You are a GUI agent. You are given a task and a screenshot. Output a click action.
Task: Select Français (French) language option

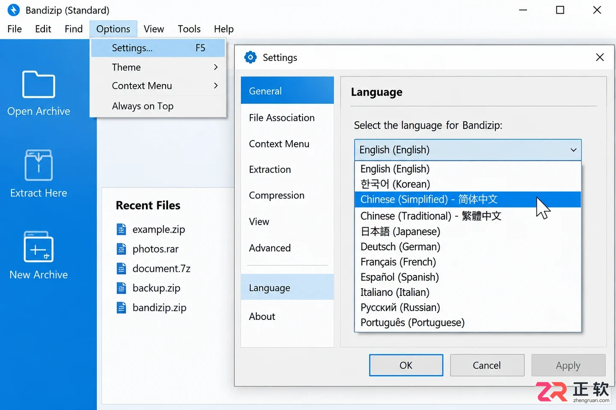[x=468, y=262]
